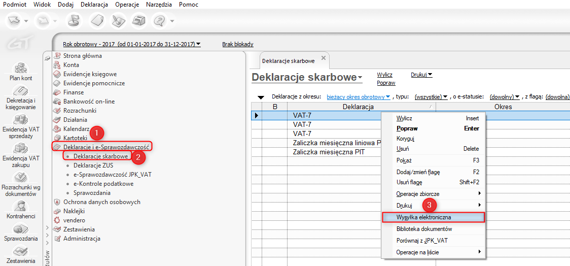Click the help bubble toolbar icon
Screen dimensions: 570x266
pyautogui.click(x=159, y=21)
